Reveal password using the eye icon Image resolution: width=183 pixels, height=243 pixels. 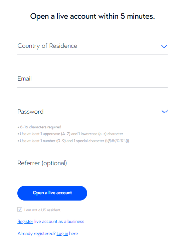coord(165,111)
